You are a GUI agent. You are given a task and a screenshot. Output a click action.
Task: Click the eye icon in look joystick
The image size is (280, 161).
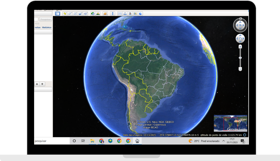coord(240,25)
